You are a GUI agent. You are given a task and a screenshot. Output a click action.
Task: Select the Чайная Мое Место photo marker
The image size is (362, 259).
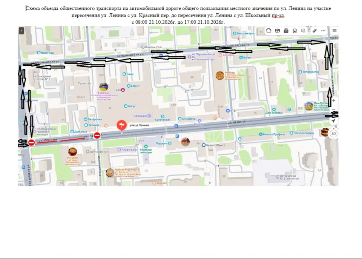[x=110, y=173]
